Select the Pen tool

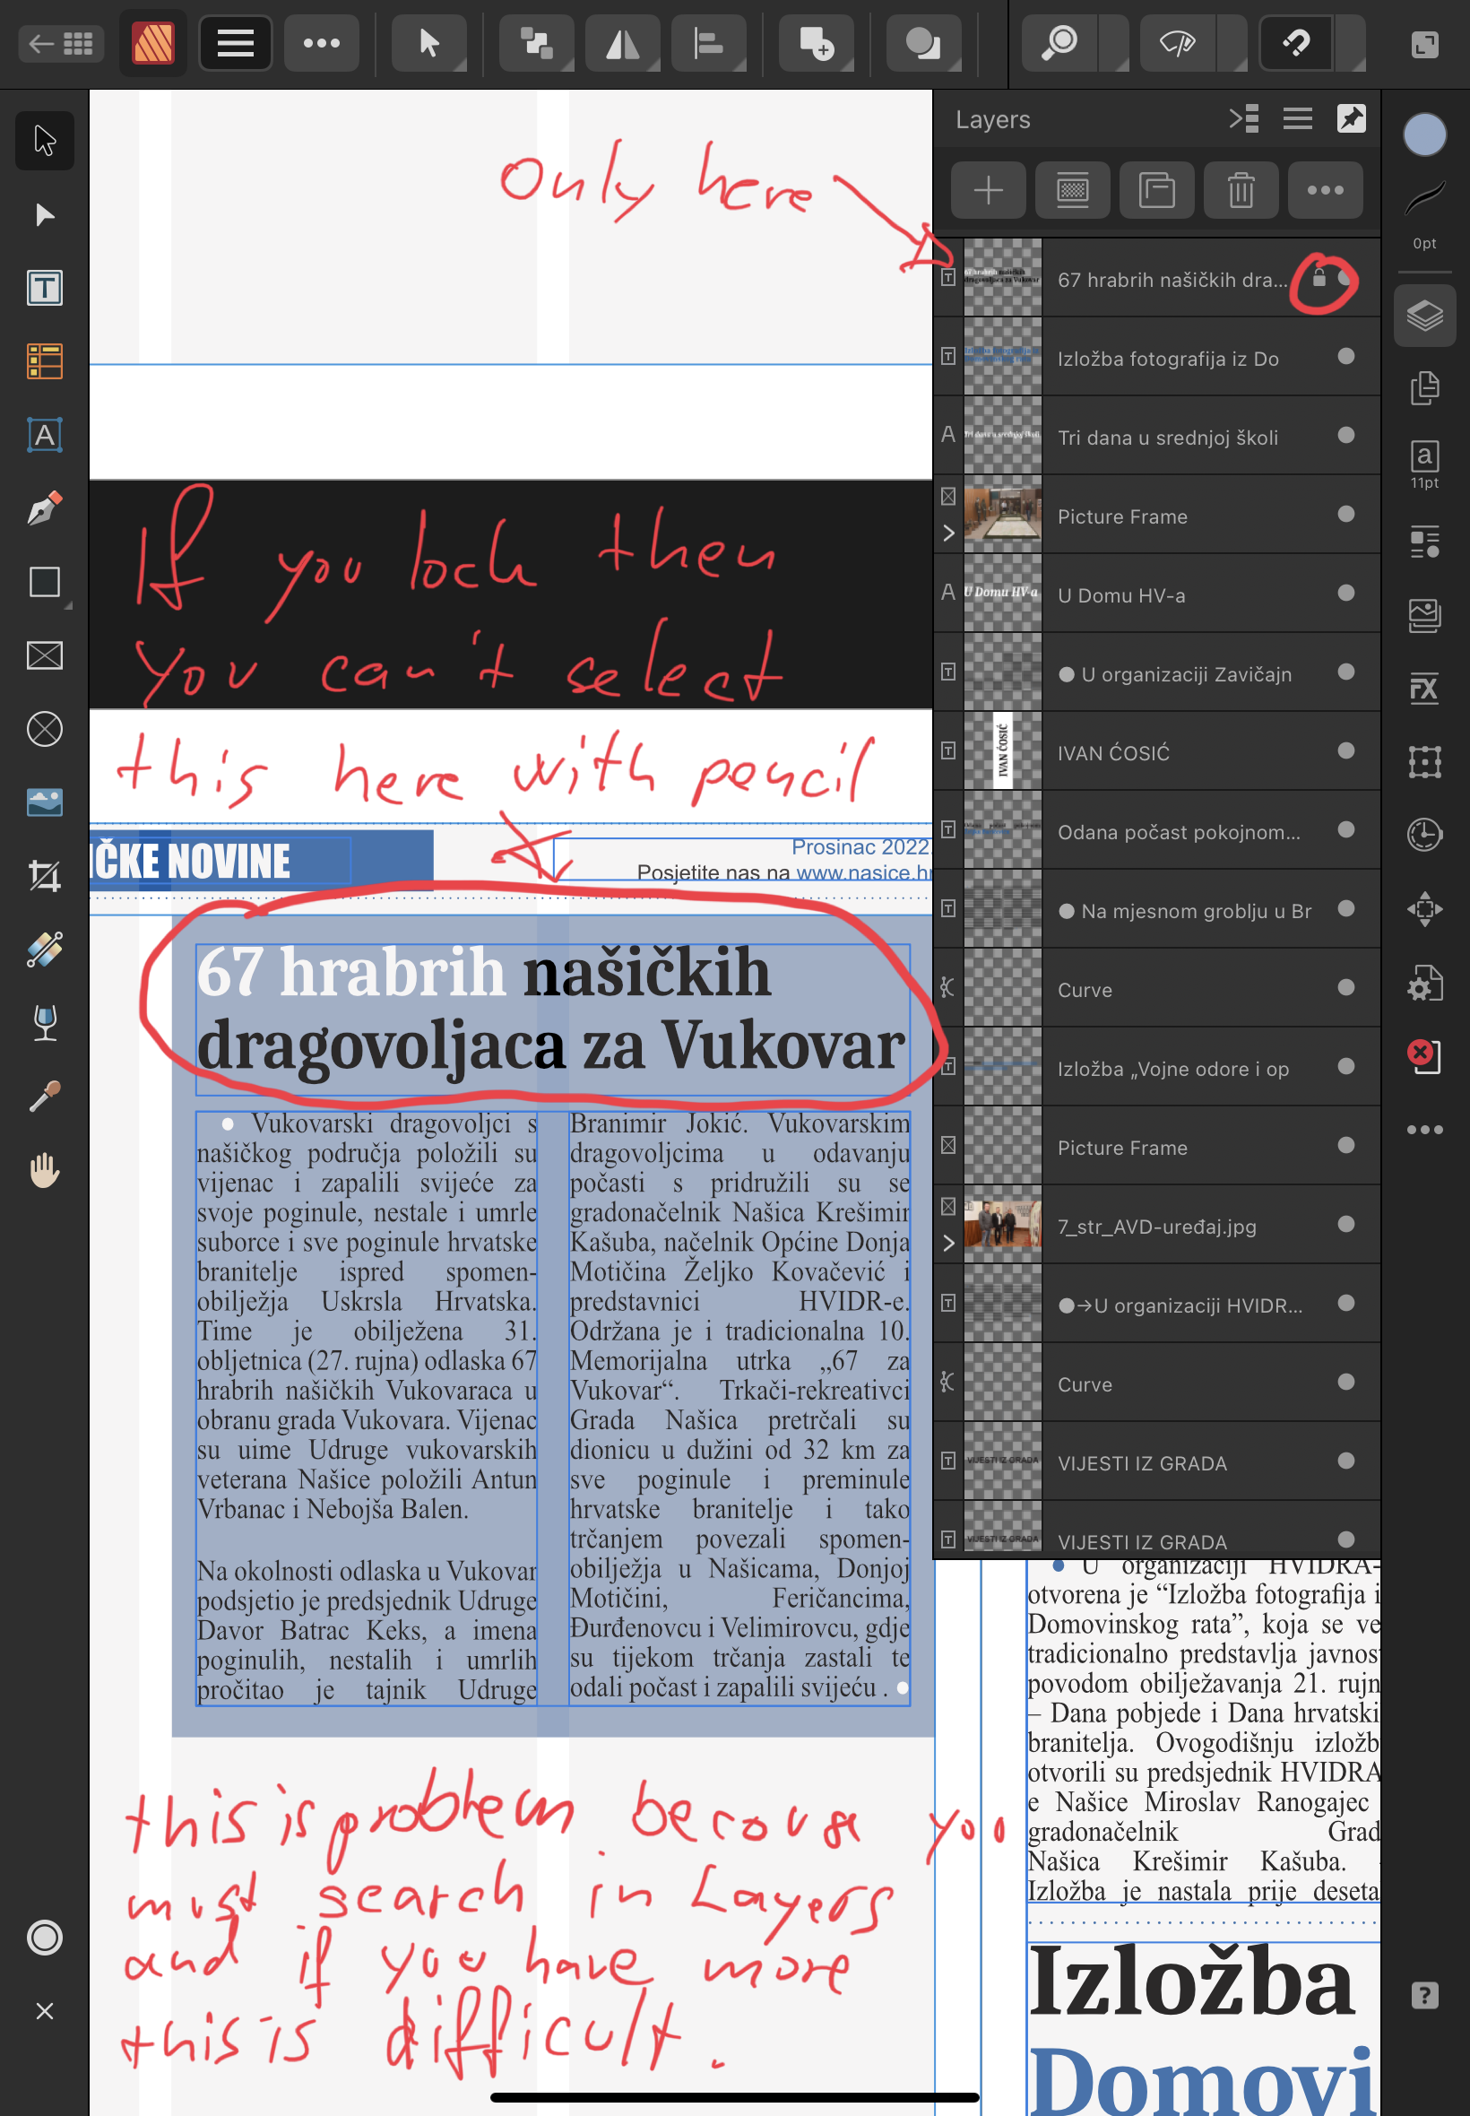(x=44, y=507)
